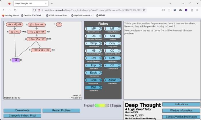This screenshot has width=201, height=120.
Task: Open info icon on MP rule
Action: (x=100, y=29)
